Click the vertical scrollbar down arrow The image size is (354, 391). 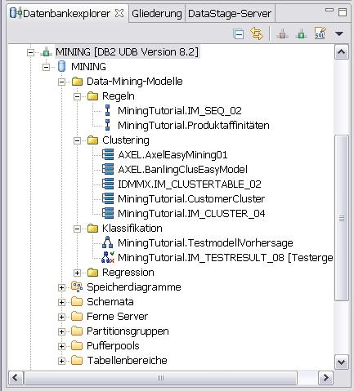pos(342,362)
